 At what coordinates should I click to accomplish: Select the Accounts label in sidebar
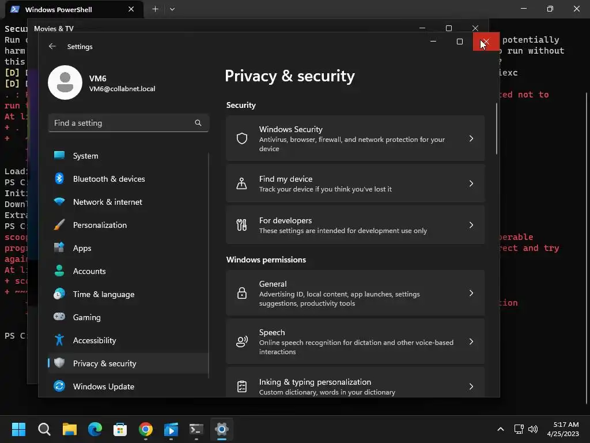pos(89,271)
